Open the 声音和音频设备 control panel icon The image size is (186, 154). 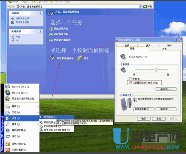click(53, 58)
